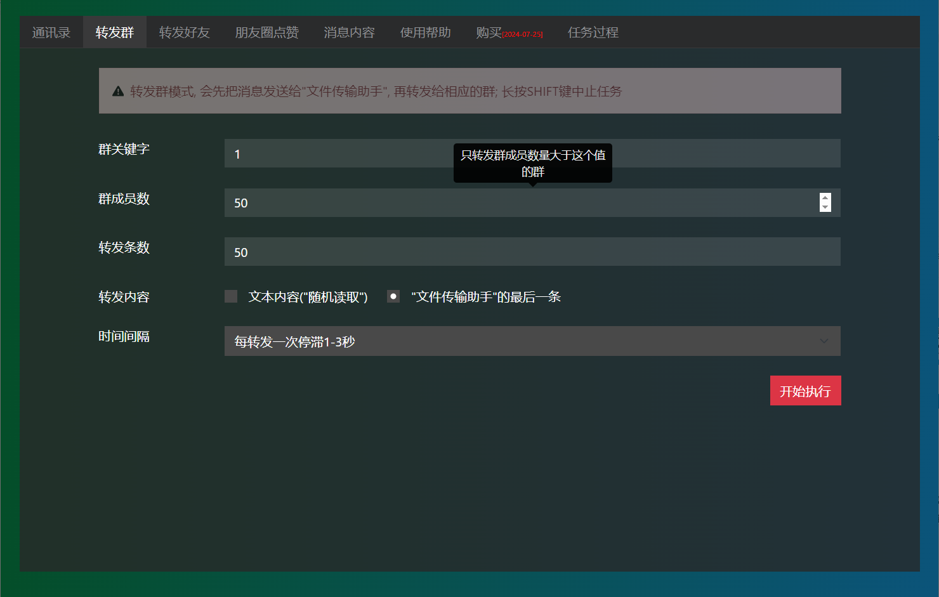Select the "文件传输助手"的最后一条 radio option
Viewport: 939px width, 597px height.
(393, 296)
